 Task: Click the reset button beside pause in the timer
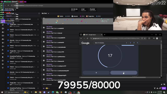click(124, 73)
